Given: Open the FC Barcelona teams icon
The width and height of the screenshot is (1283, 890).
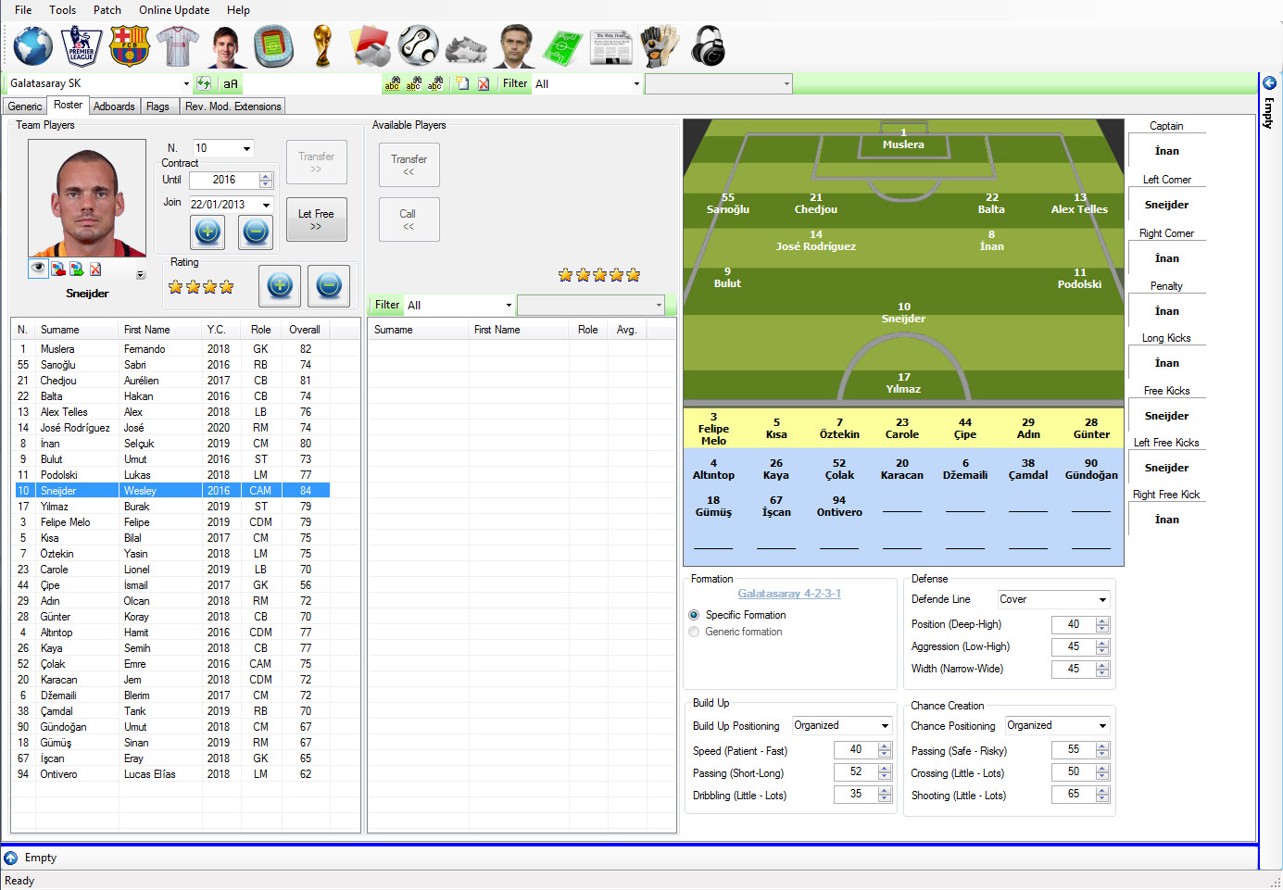Looking at the screenshot, I should (129, 46).
